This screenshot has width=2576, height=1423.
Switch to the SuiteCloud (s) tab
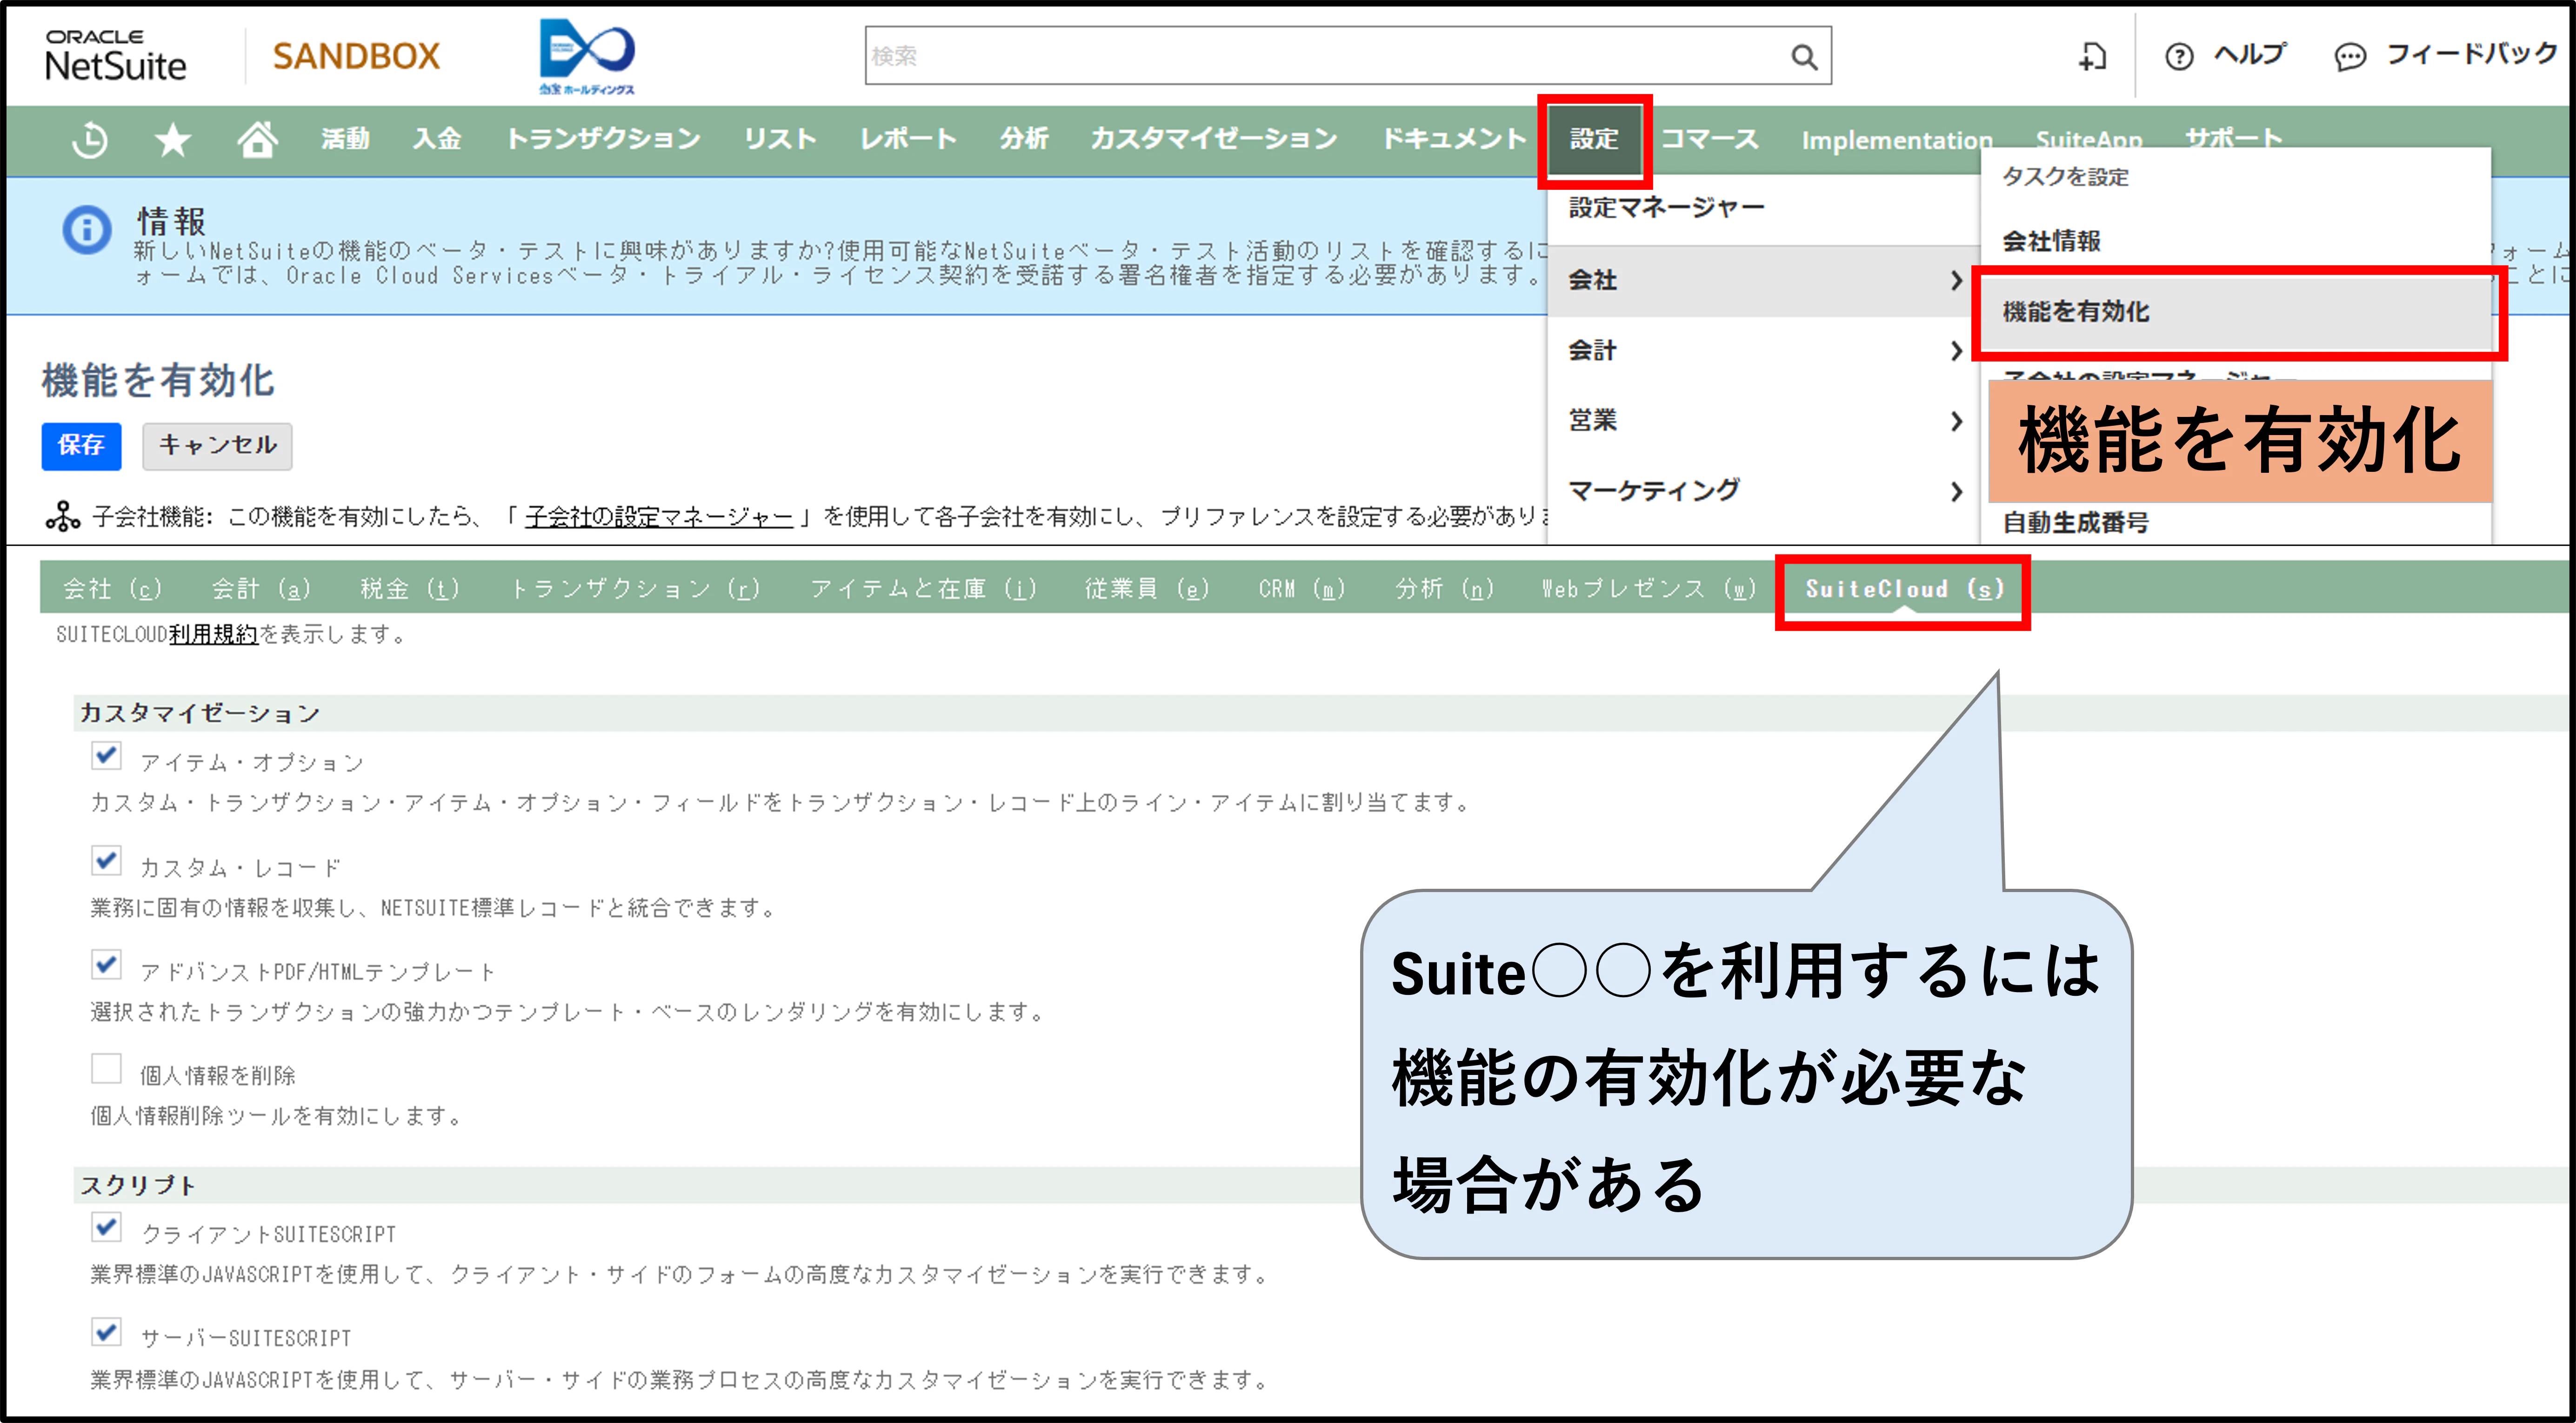1904,590
